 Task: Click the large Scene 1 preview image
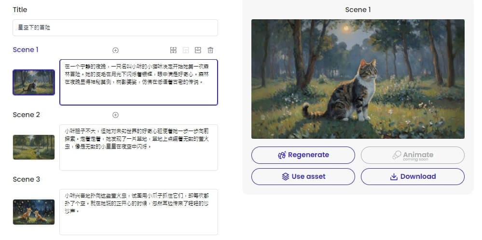point(358,79)
